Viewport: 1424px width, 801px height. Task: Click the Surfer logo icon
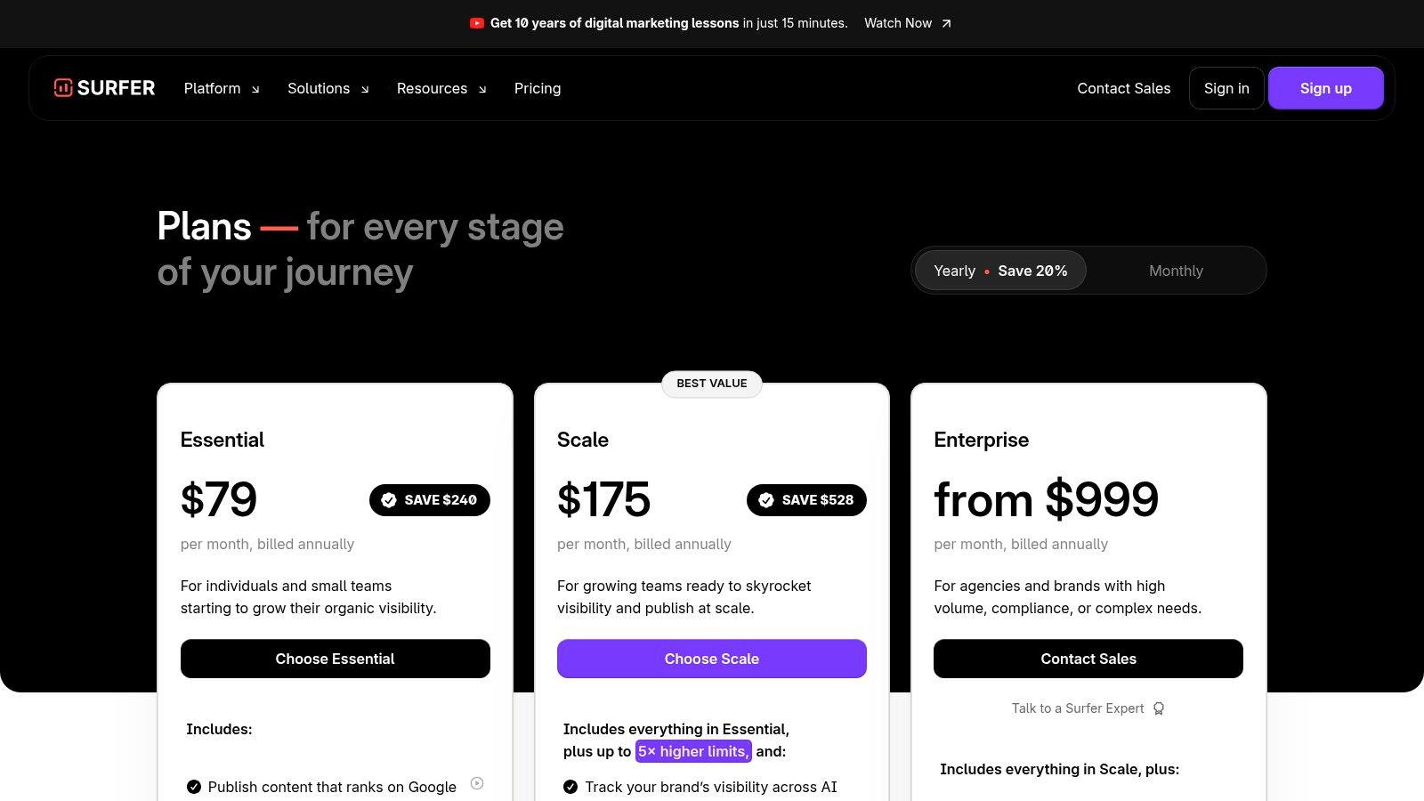click(63, 87)
